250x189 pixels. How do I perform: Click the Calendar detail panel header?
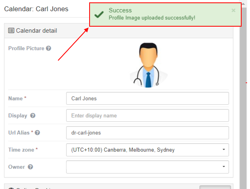point(119,31)
